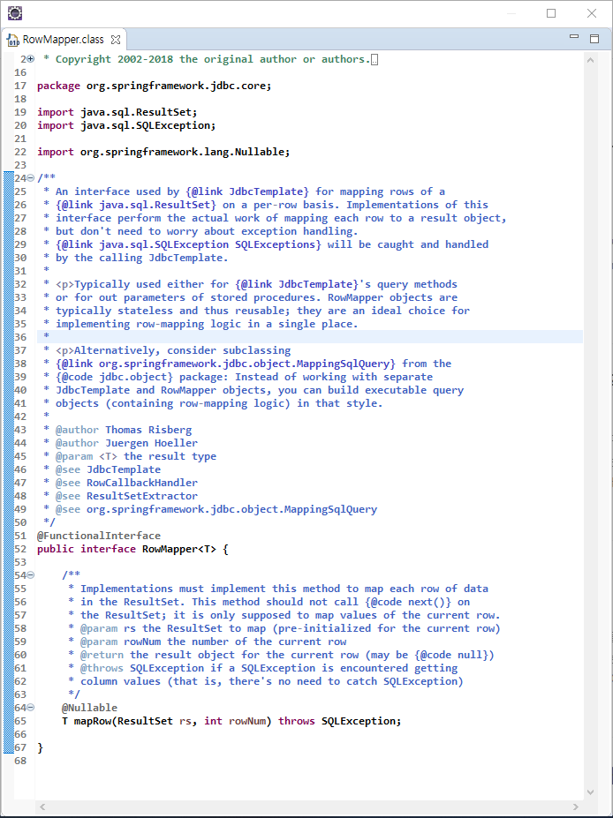Image resolution: width=613 pixels, height=818 pixels.
Task: Click the Eclipse application icon in title bar
Action: [x=15, y=13]
